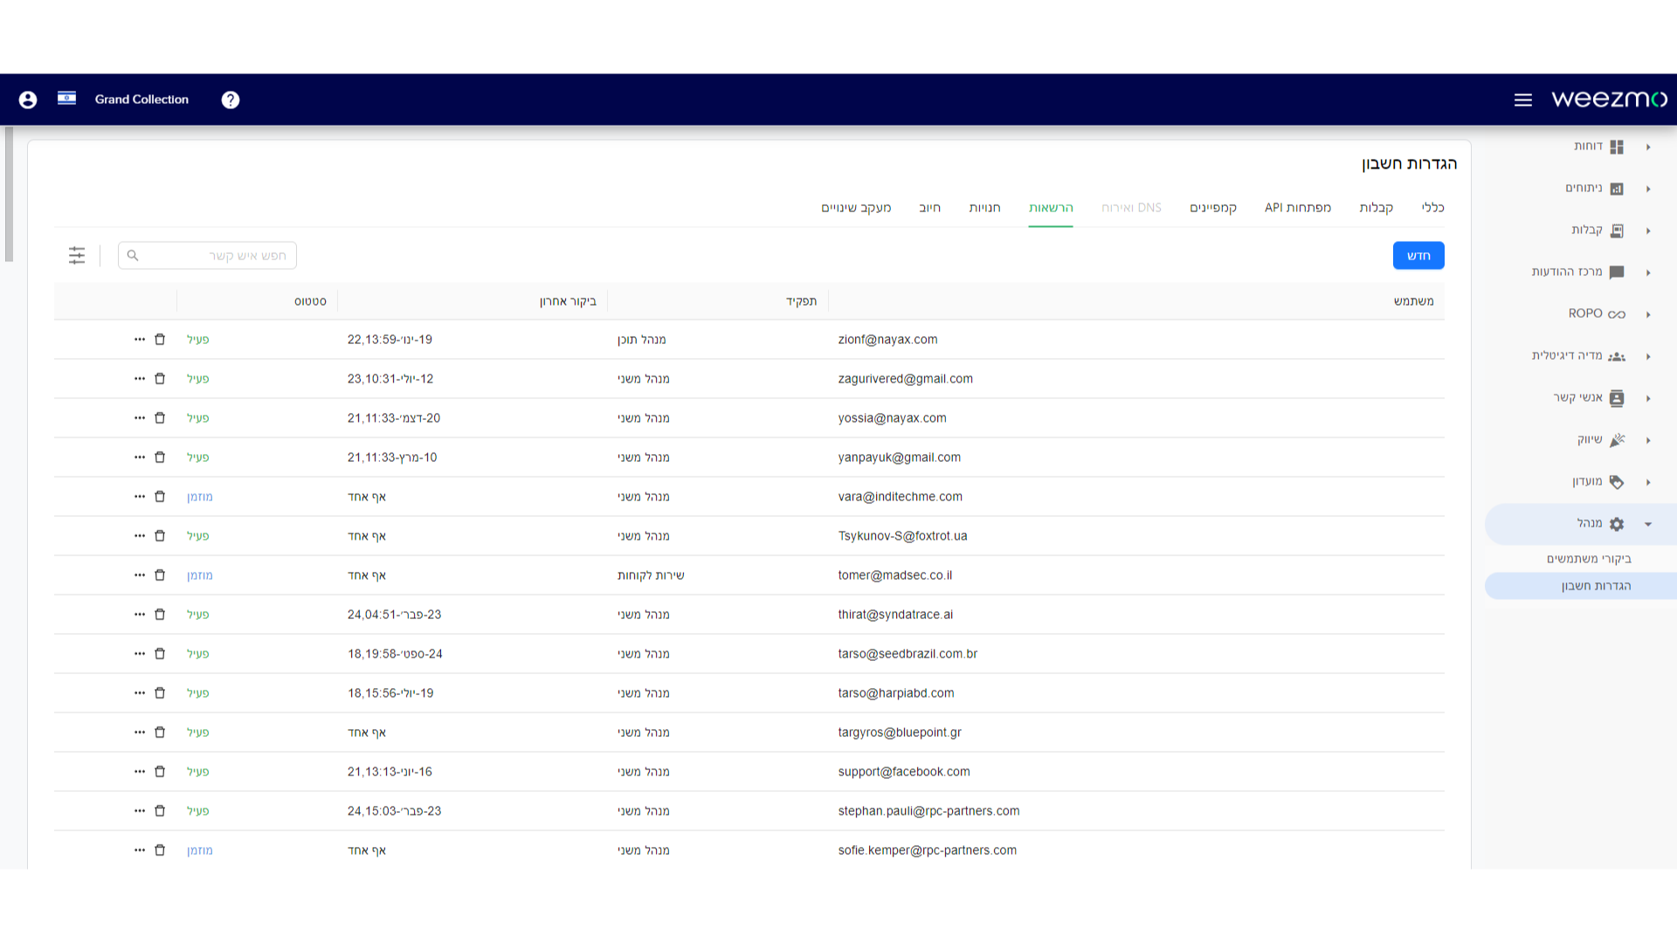This screenshot has height=943, width=1677.
Task: Delete the thirat@syndatrace.ai user
Action: [x=160, y=614]
